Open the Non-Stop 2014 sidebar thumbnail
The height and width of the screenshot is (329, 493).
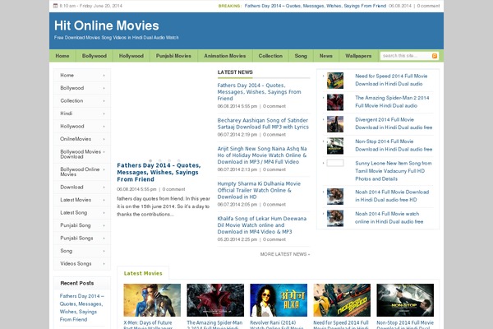point(335,146)
